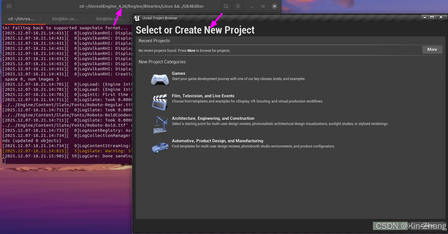Click the "LogCore: Done sending" terminal line
This screenshot has height=234, width=448.
point(67,156)
